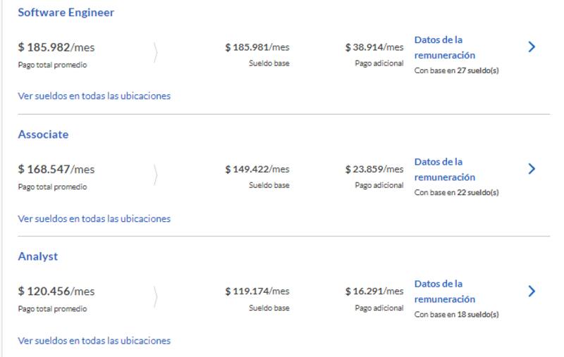564x357 pixels.
Task: Click the $120.456/mes average total pay
Action: click(56, 292)
